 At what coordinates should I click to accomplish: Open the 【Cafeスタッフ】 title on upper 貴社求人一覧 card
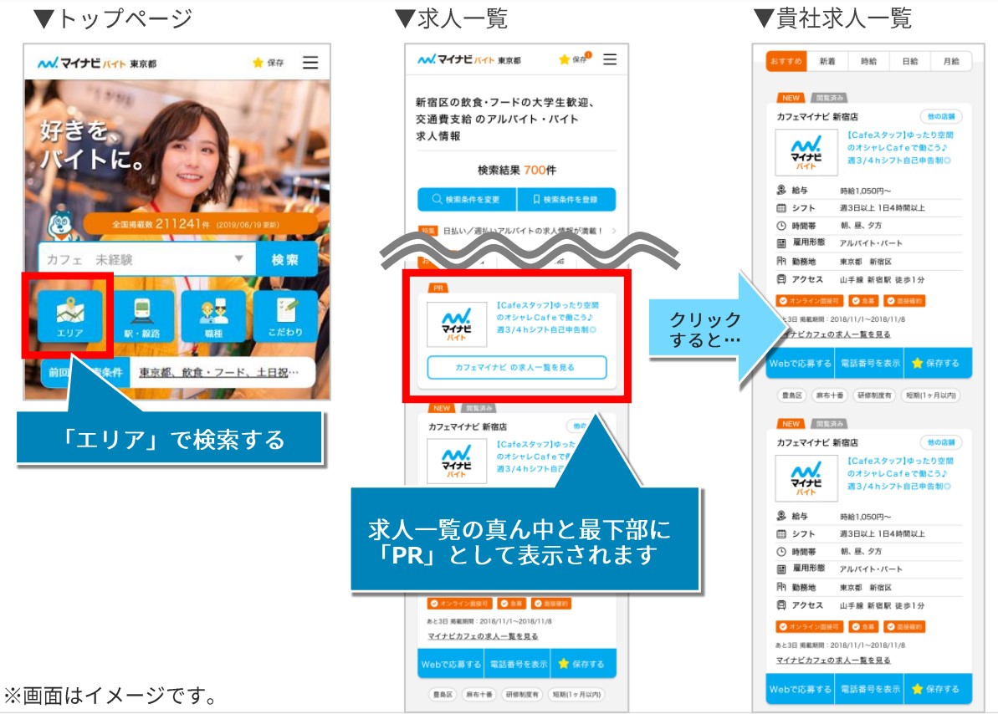900,148
